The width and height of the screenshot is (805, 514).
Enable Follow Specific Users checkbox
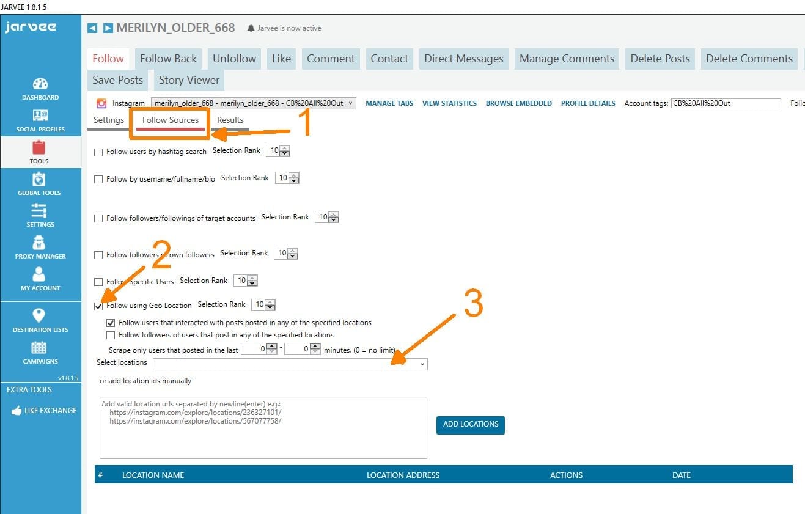(98, 282)
